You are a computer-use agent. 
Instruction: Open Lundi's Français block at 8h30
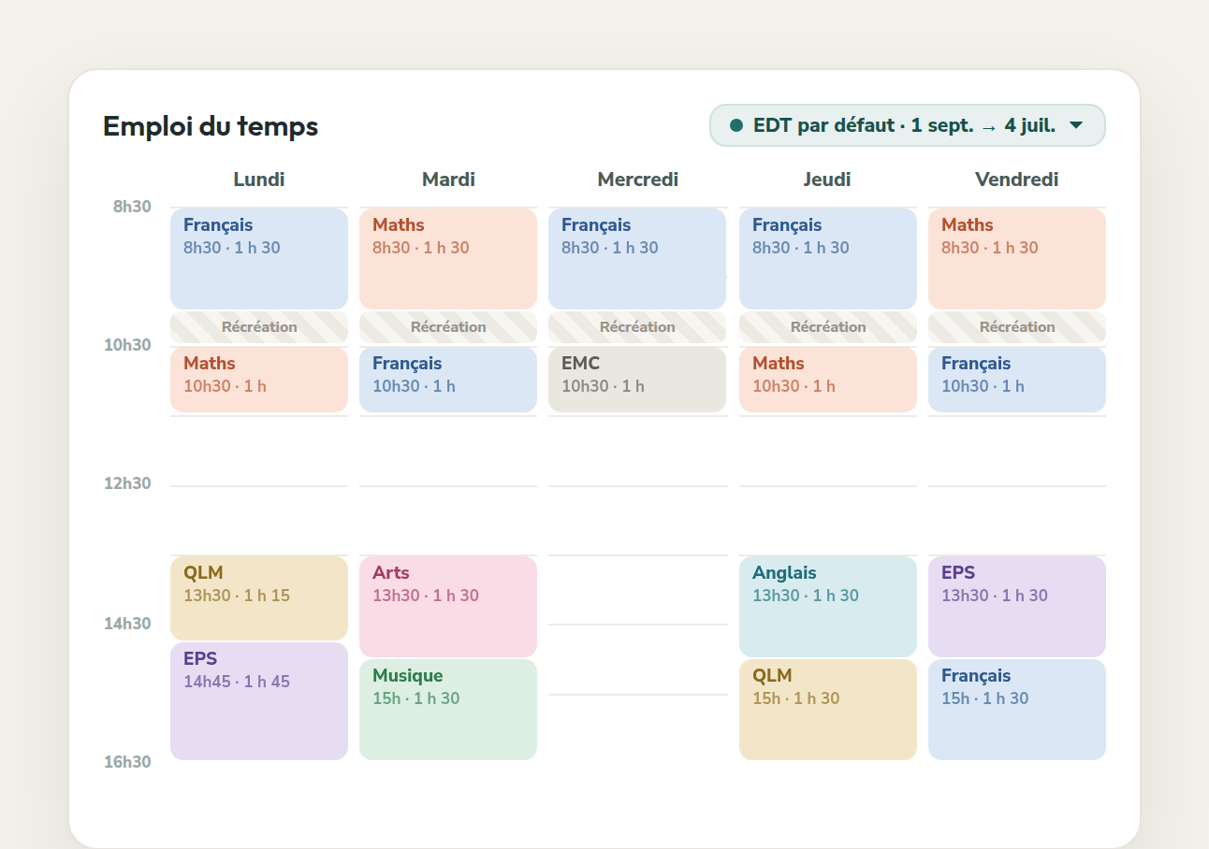click(259, 259)
